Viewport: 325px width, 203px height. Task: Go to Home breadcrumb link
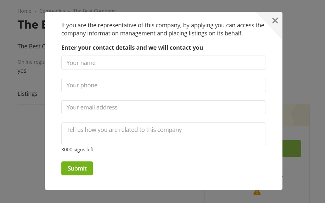tap(24, 11)
